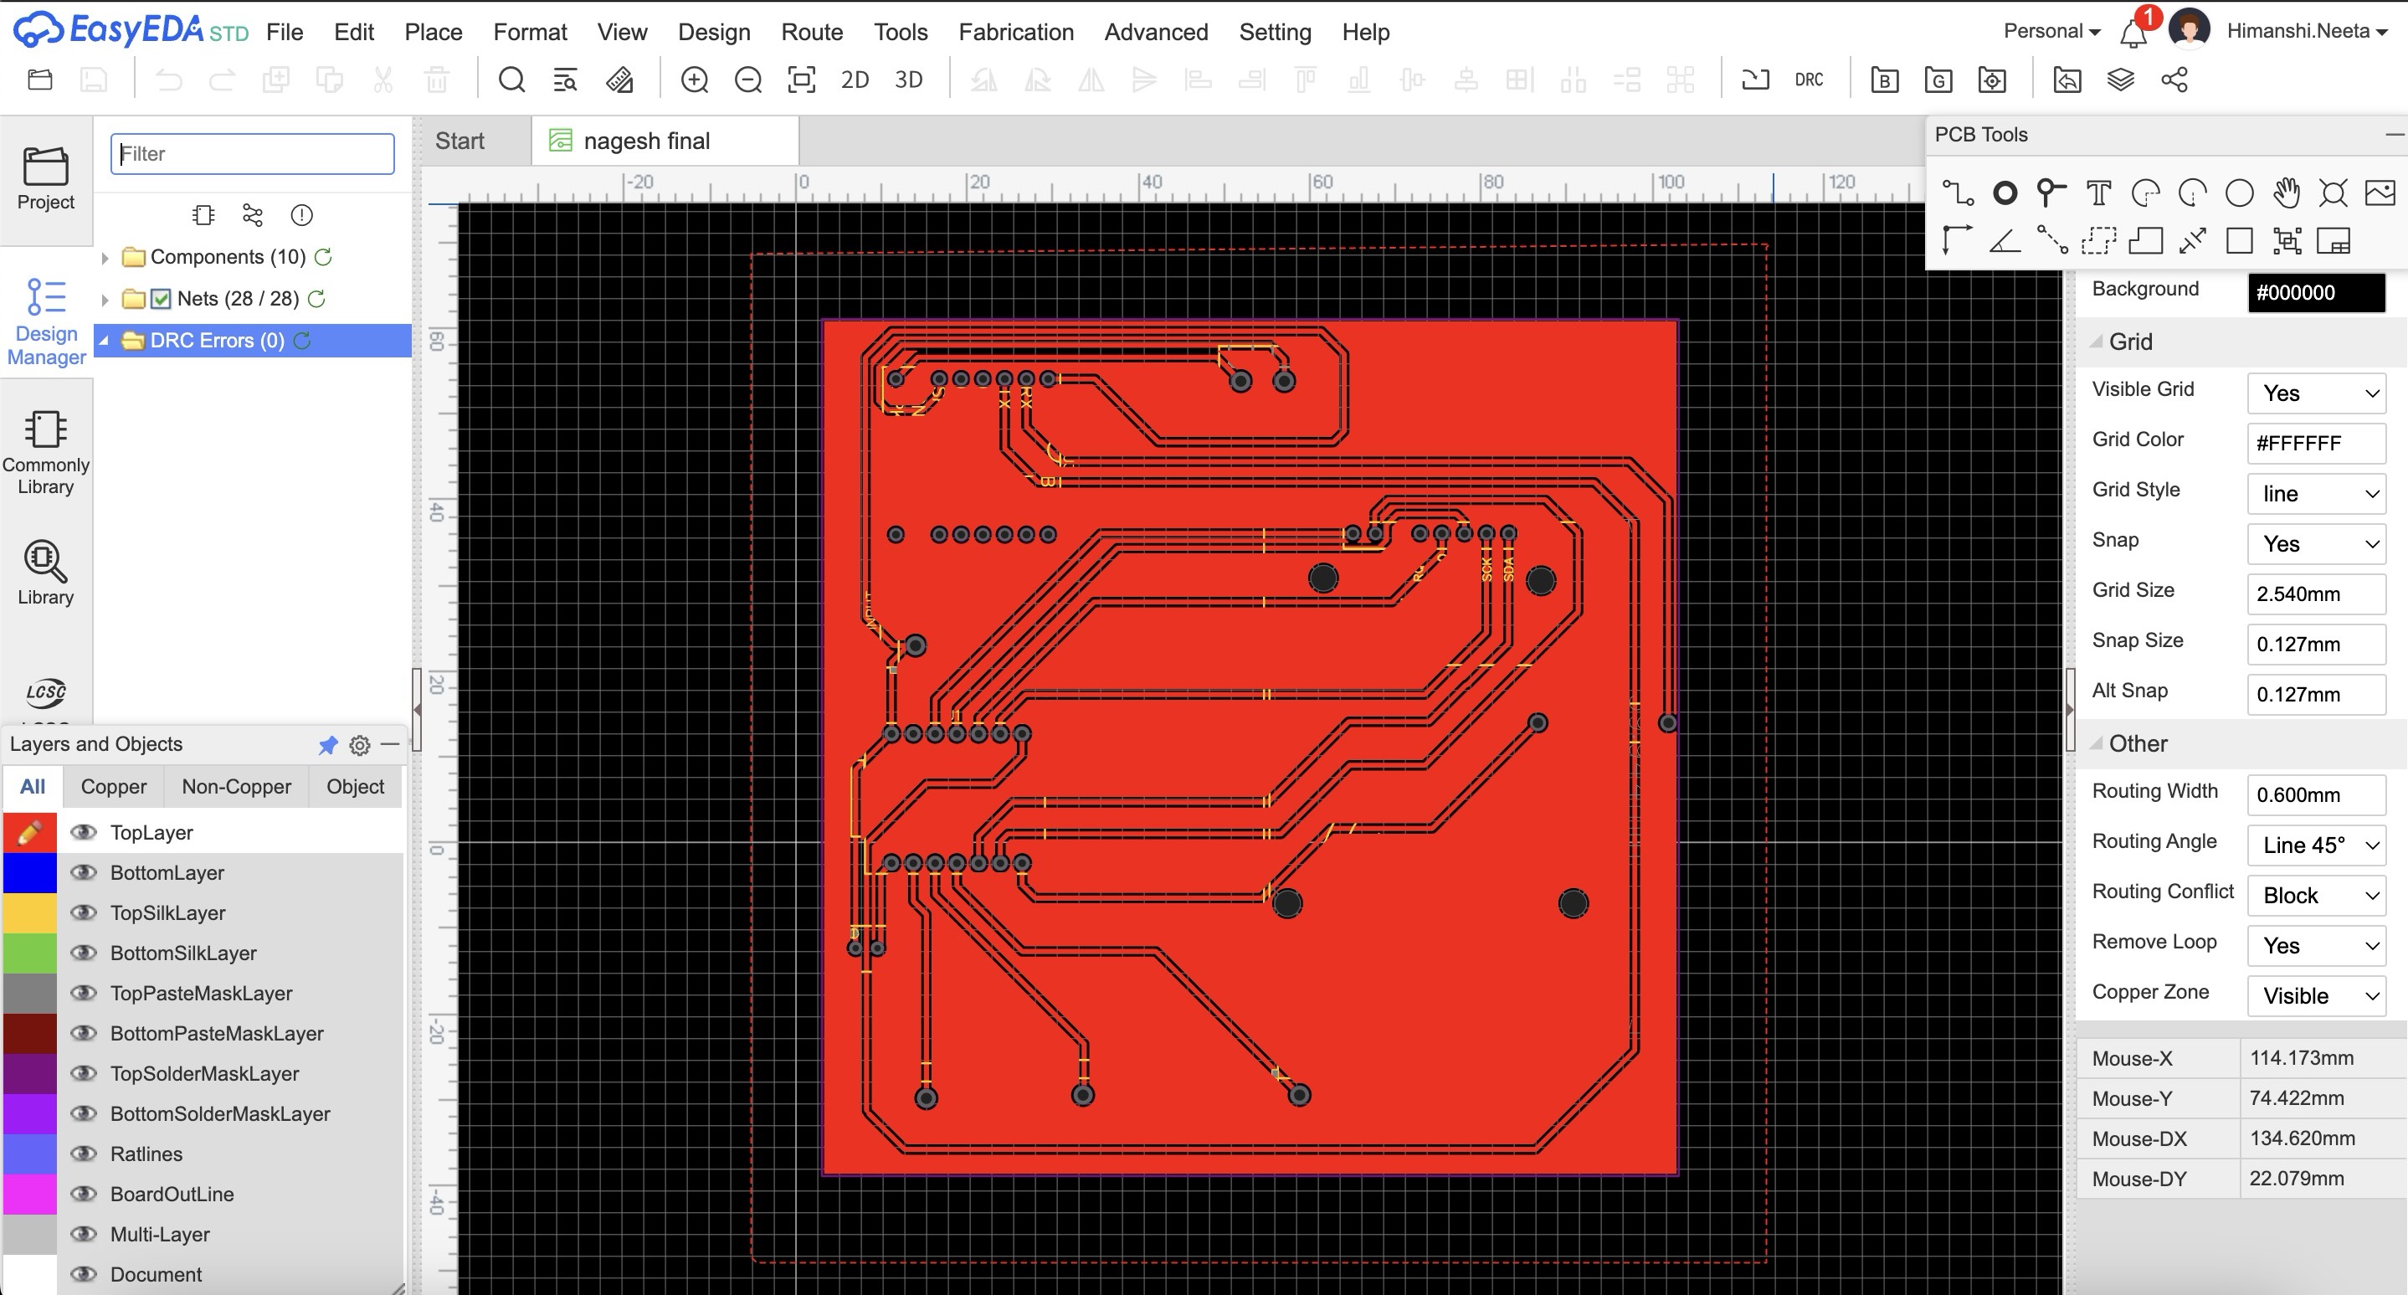This screenshot has height=1295, width=2408.
Task: Switch to 2D view
Action: (855, 80)
